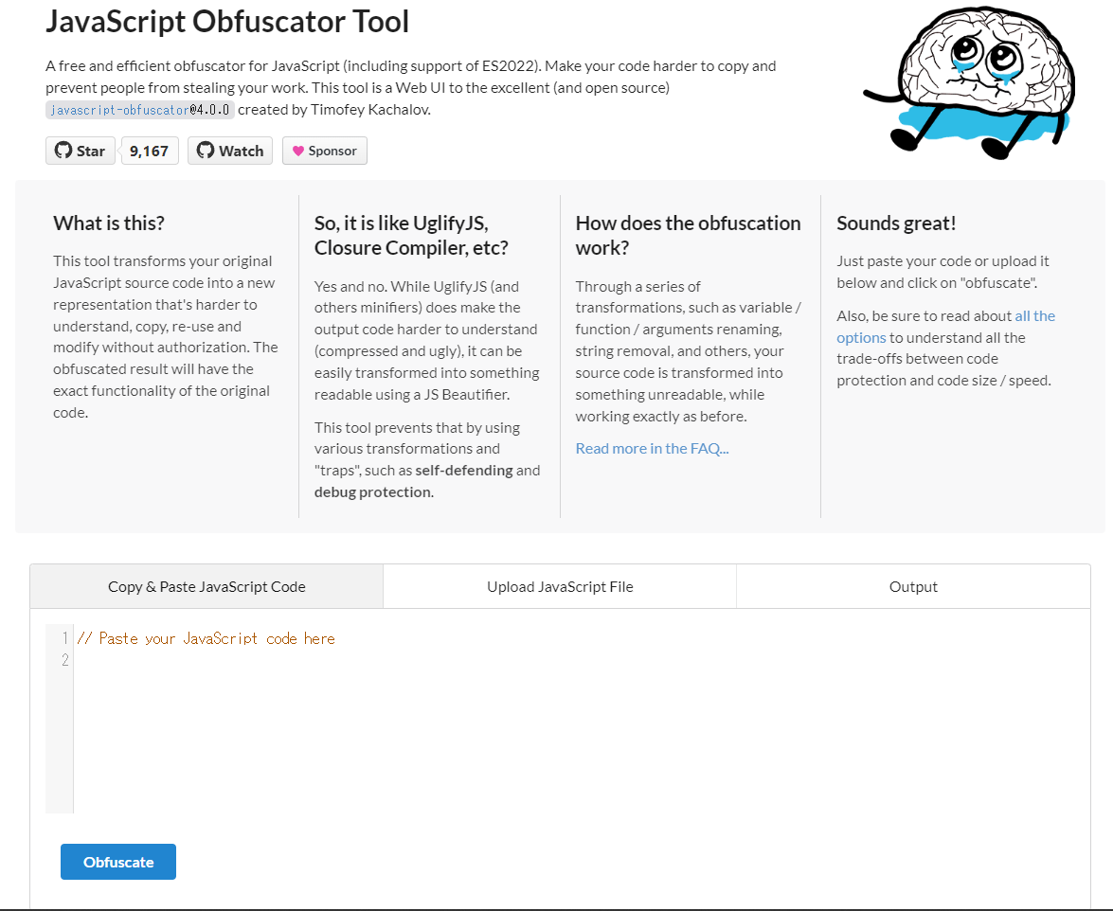Click the GitHub octocat icon on the Star button
Screen dimensions: 1113x911
[63, 150]
